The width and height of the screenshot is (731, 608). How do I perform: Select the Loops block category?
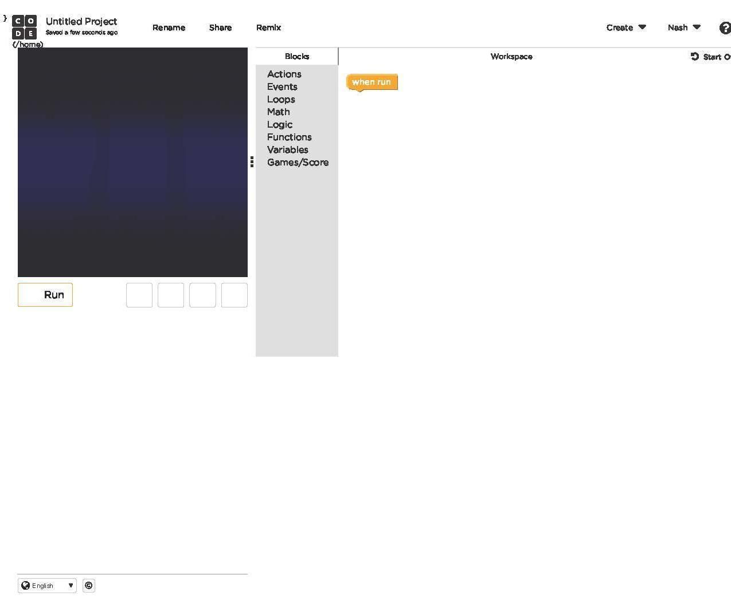pos(281,99)
